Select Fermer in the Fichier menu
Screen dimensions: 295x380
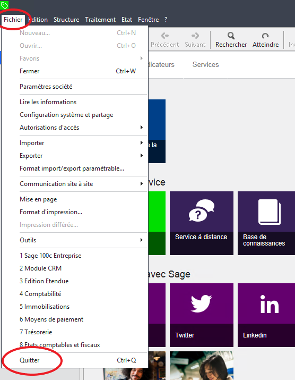[75, 71]
